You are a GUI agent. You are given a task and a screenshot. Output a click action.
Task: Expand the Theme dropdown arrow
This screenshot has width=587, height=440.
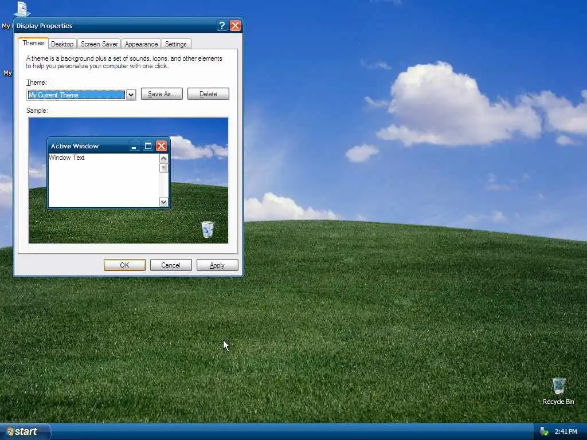pos(131,95)
